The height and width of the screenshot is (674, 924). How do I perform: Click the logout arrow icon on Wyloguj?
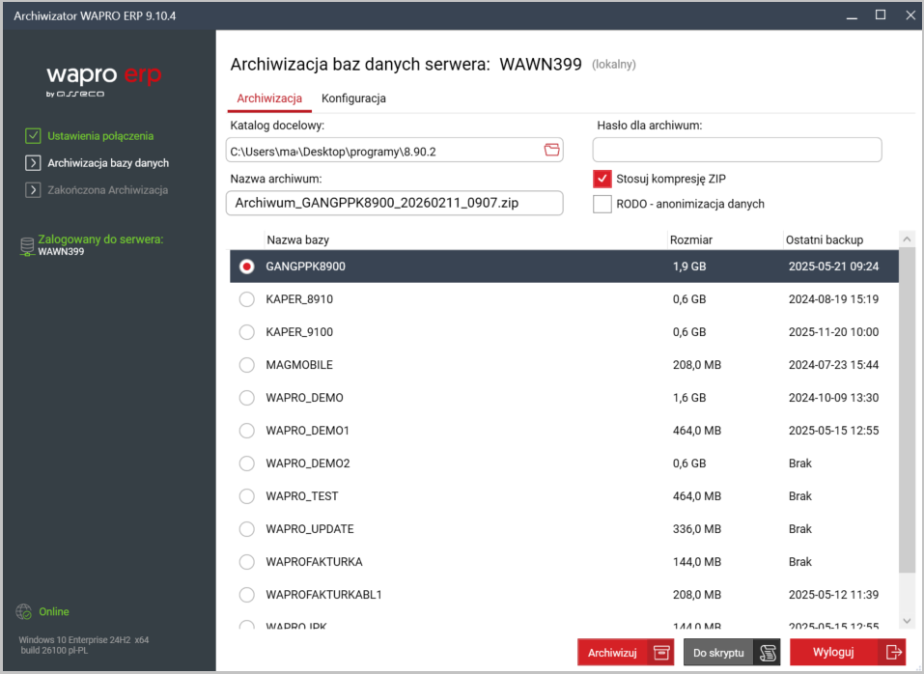coord(894,653)
